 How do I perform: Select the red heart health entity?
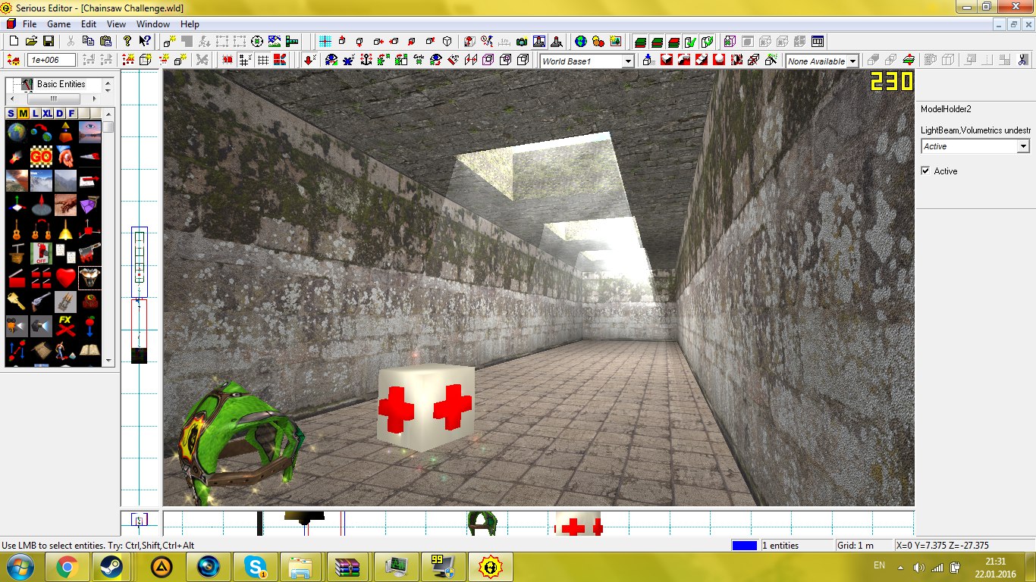[x=65, y=278]
